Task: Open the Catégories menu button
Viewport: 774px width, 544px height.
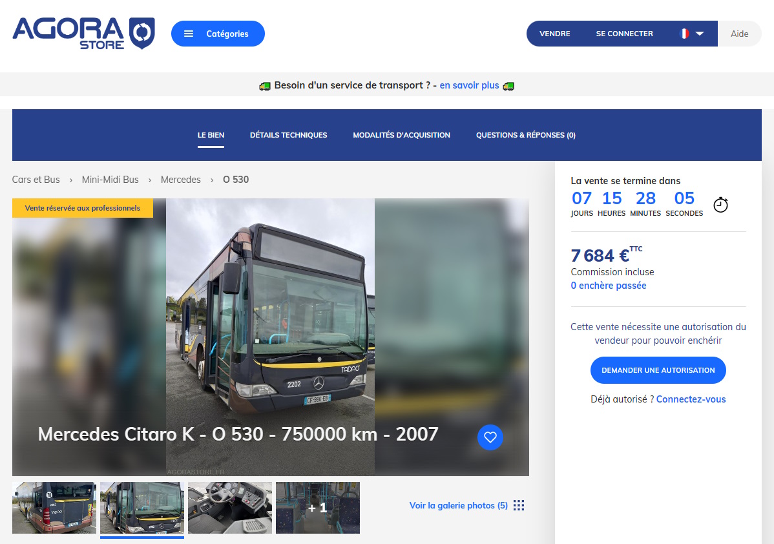Action: point(218,34)
